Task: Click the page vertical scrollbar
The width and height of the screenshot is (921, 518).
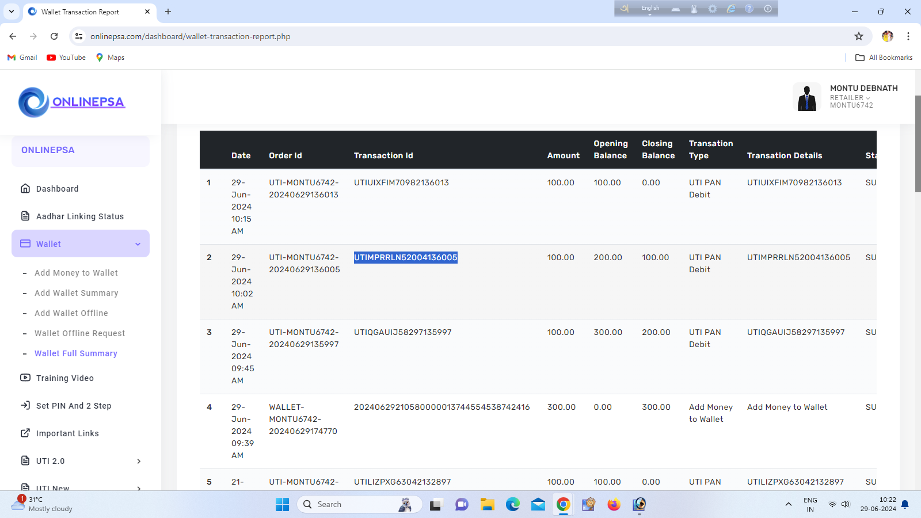Action: [x=918, y=144]
